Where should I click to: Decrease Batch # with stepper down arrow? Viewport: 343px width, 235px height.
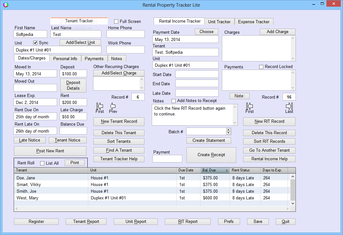(228, 133)
